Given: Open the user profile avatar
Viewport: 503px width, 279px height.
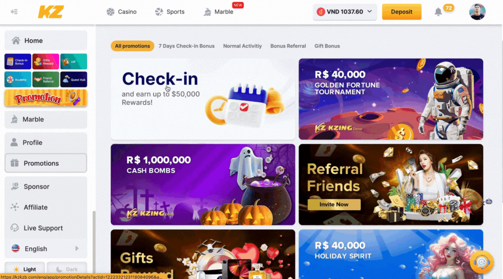Looking at the screenshot, I should (477, 12).
